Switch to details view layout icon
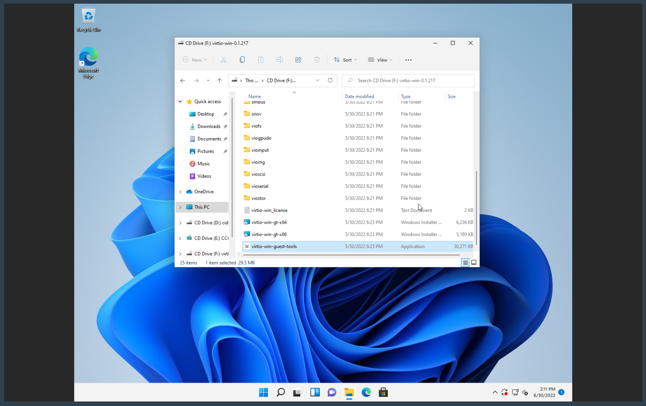This screenshot has width=646, height=406. (465, 263)
